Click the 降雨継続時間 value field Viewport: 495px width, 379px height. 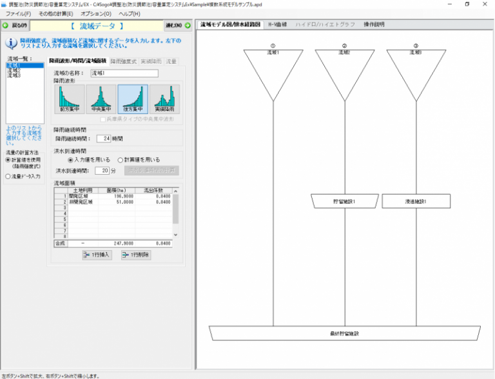pos(104,139)
